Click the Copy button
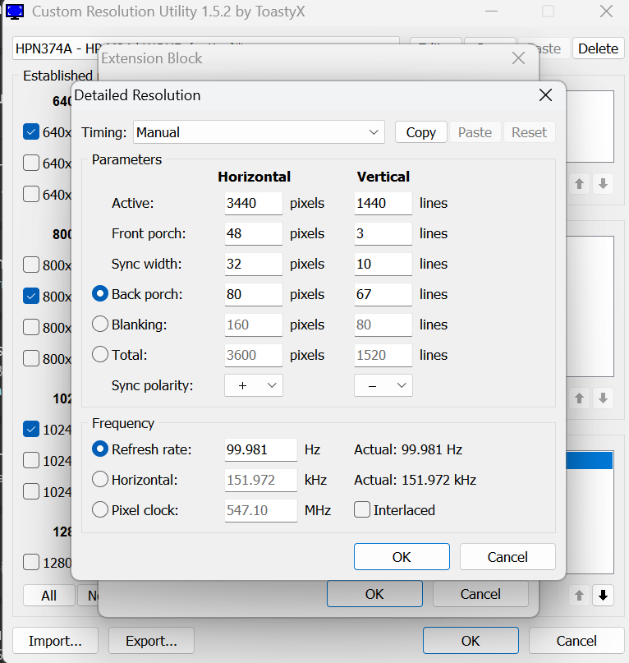This screenshot has height=663, width=629. point(420,132)
